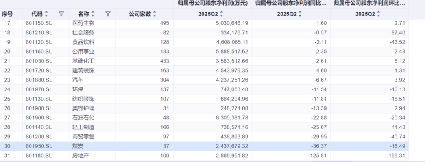The image size is (425, 162).
Task: Click company count 495
Action: click(x=164, y=23)
